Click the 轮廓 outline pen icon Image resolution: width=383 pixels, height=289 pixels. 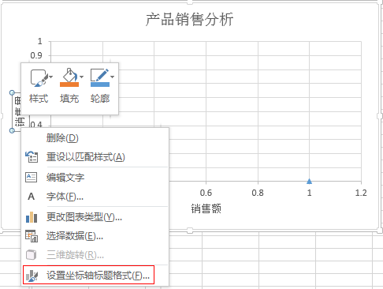pyautogui.click(x=99, y=75)
